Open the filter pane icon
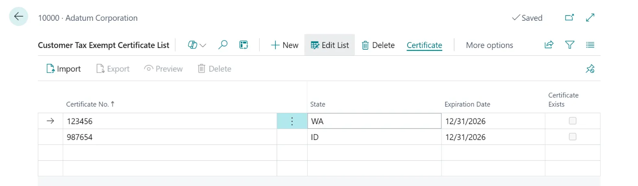The image size is (638, 186). 570,45
